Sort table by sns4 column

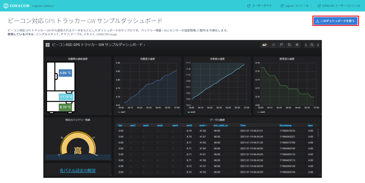pos(175,125)
